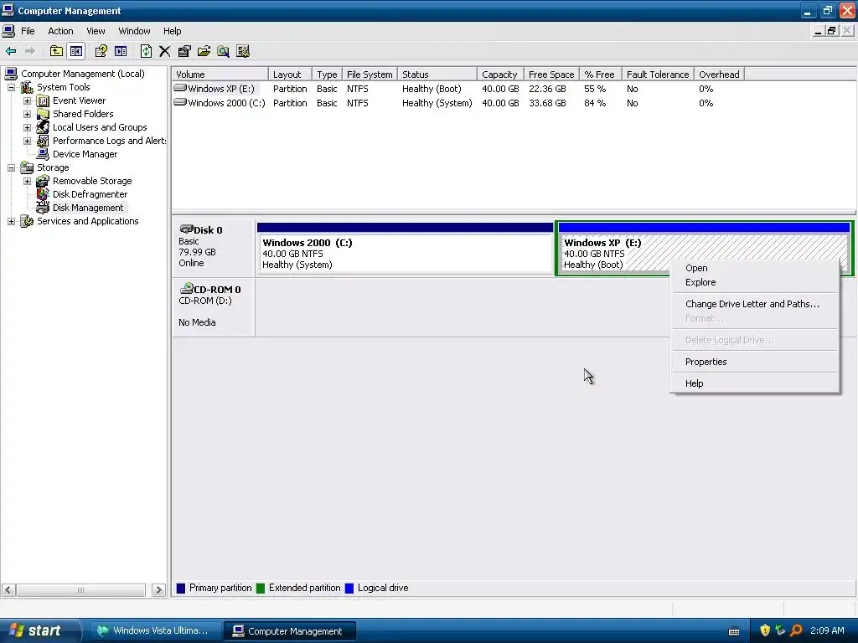Sort by the Free Space column header

point(551,75)
